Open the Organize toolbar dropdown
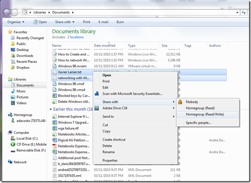 [16, 22]
